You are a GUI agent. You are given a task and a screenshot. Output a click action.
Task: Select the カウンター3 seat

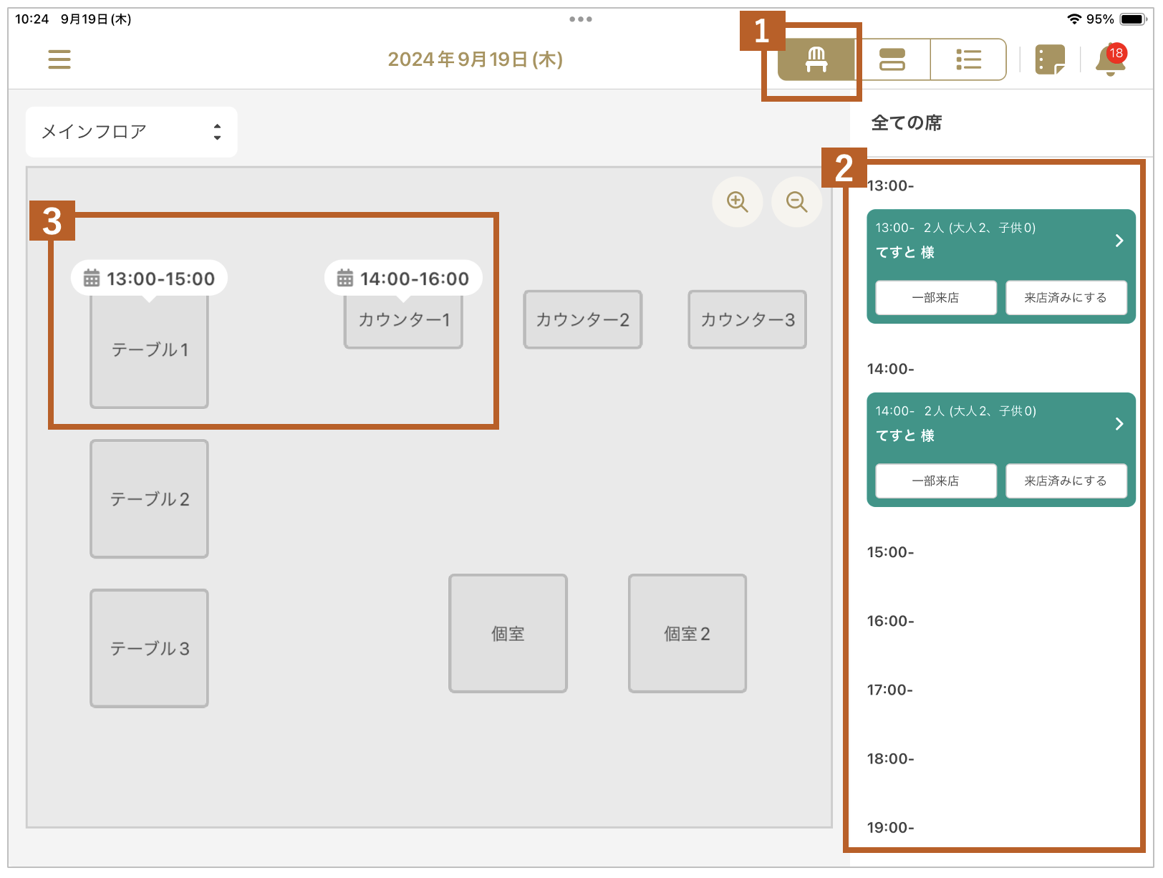pos(747,320)
